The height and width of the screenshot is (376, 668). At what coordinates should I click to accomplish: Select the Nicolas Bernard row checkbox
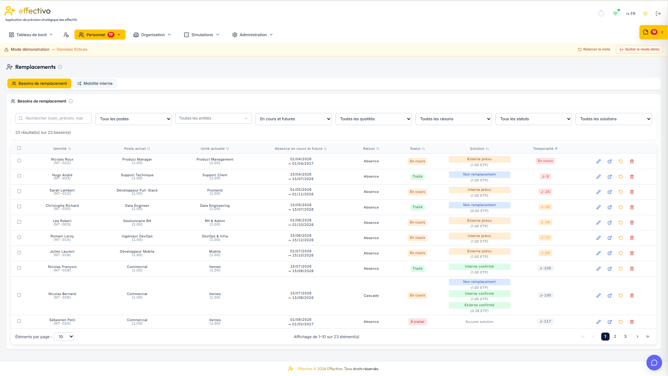[x=19, y=295]
